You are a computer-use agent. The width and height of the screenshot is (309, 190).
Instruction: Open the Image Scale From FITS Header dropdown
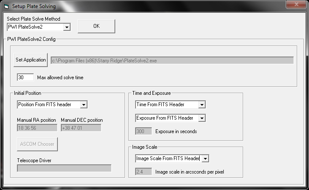tap(172, 158)
